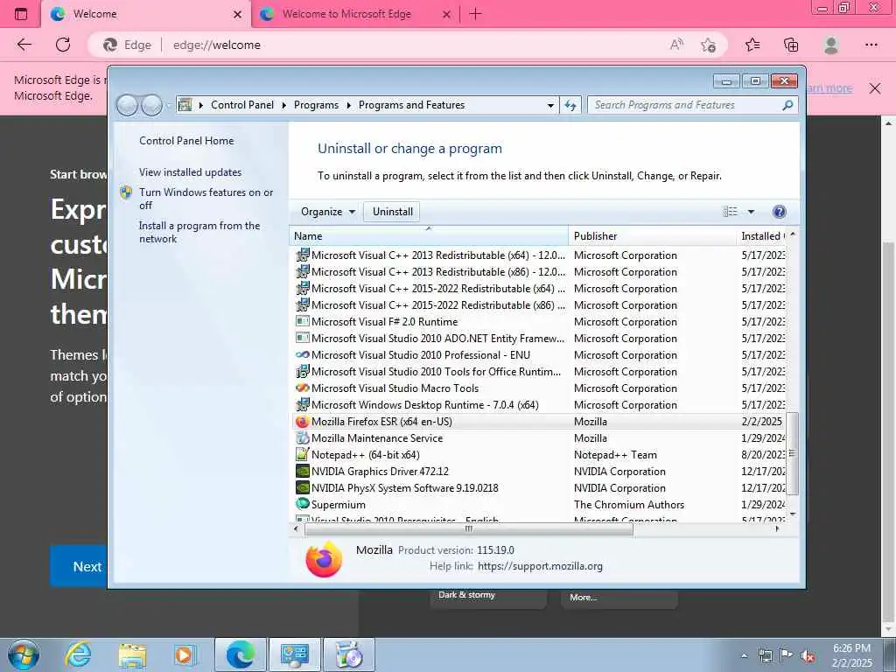
Task: Select Programs and Features breadcrumb item
Action: (x=411, y=105)
